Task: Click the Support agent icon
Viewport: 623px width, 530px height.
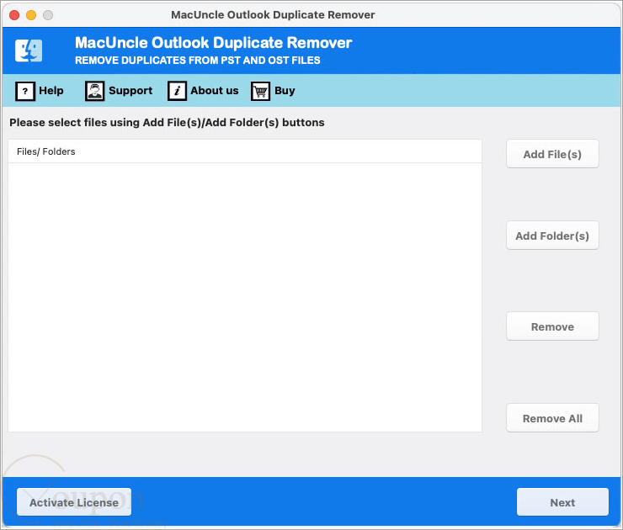Action: (94, 91)
